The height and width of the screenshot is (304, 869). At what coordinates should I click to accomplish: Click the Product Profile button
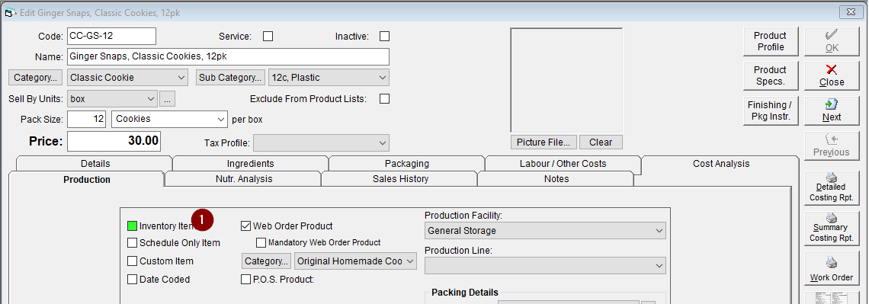click(x=771, y=42)
